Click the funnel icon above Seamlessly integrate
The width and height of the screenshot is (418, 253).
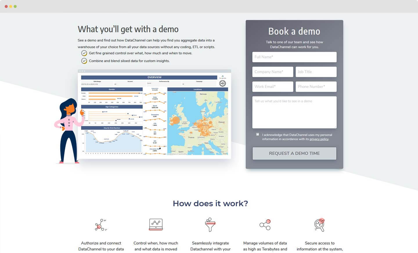click(x=210, y=225)
